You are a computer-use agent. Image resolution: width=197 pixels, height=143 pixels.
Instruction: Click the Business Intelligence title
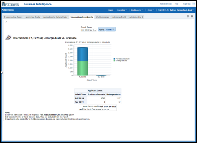tap(38, 4)
